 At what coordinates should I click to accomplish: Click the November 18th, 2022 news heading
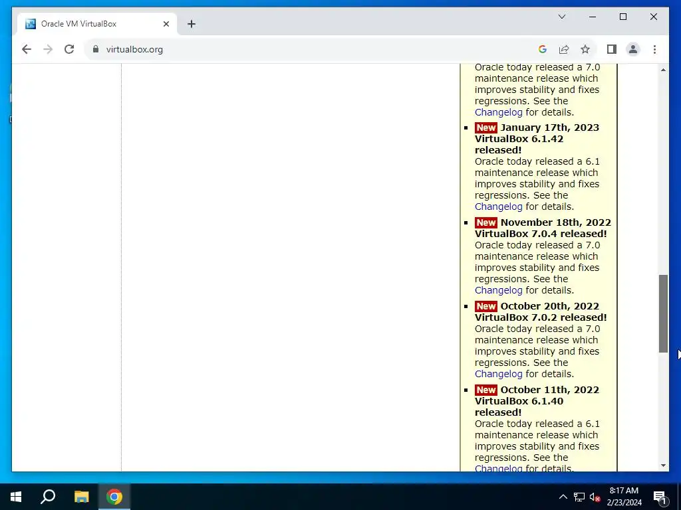tap(555, 222)
